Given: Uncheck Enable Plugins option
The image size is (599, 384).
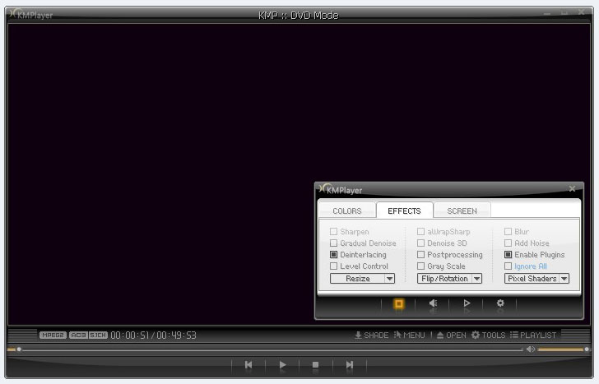Looking at the screenshot, I should (508, 255).
